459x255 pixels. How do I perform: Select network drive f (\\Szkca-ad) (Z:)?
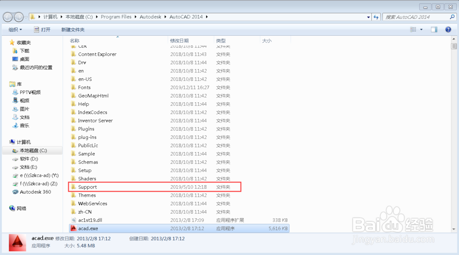pyautogui.click(x=39, y=183)
